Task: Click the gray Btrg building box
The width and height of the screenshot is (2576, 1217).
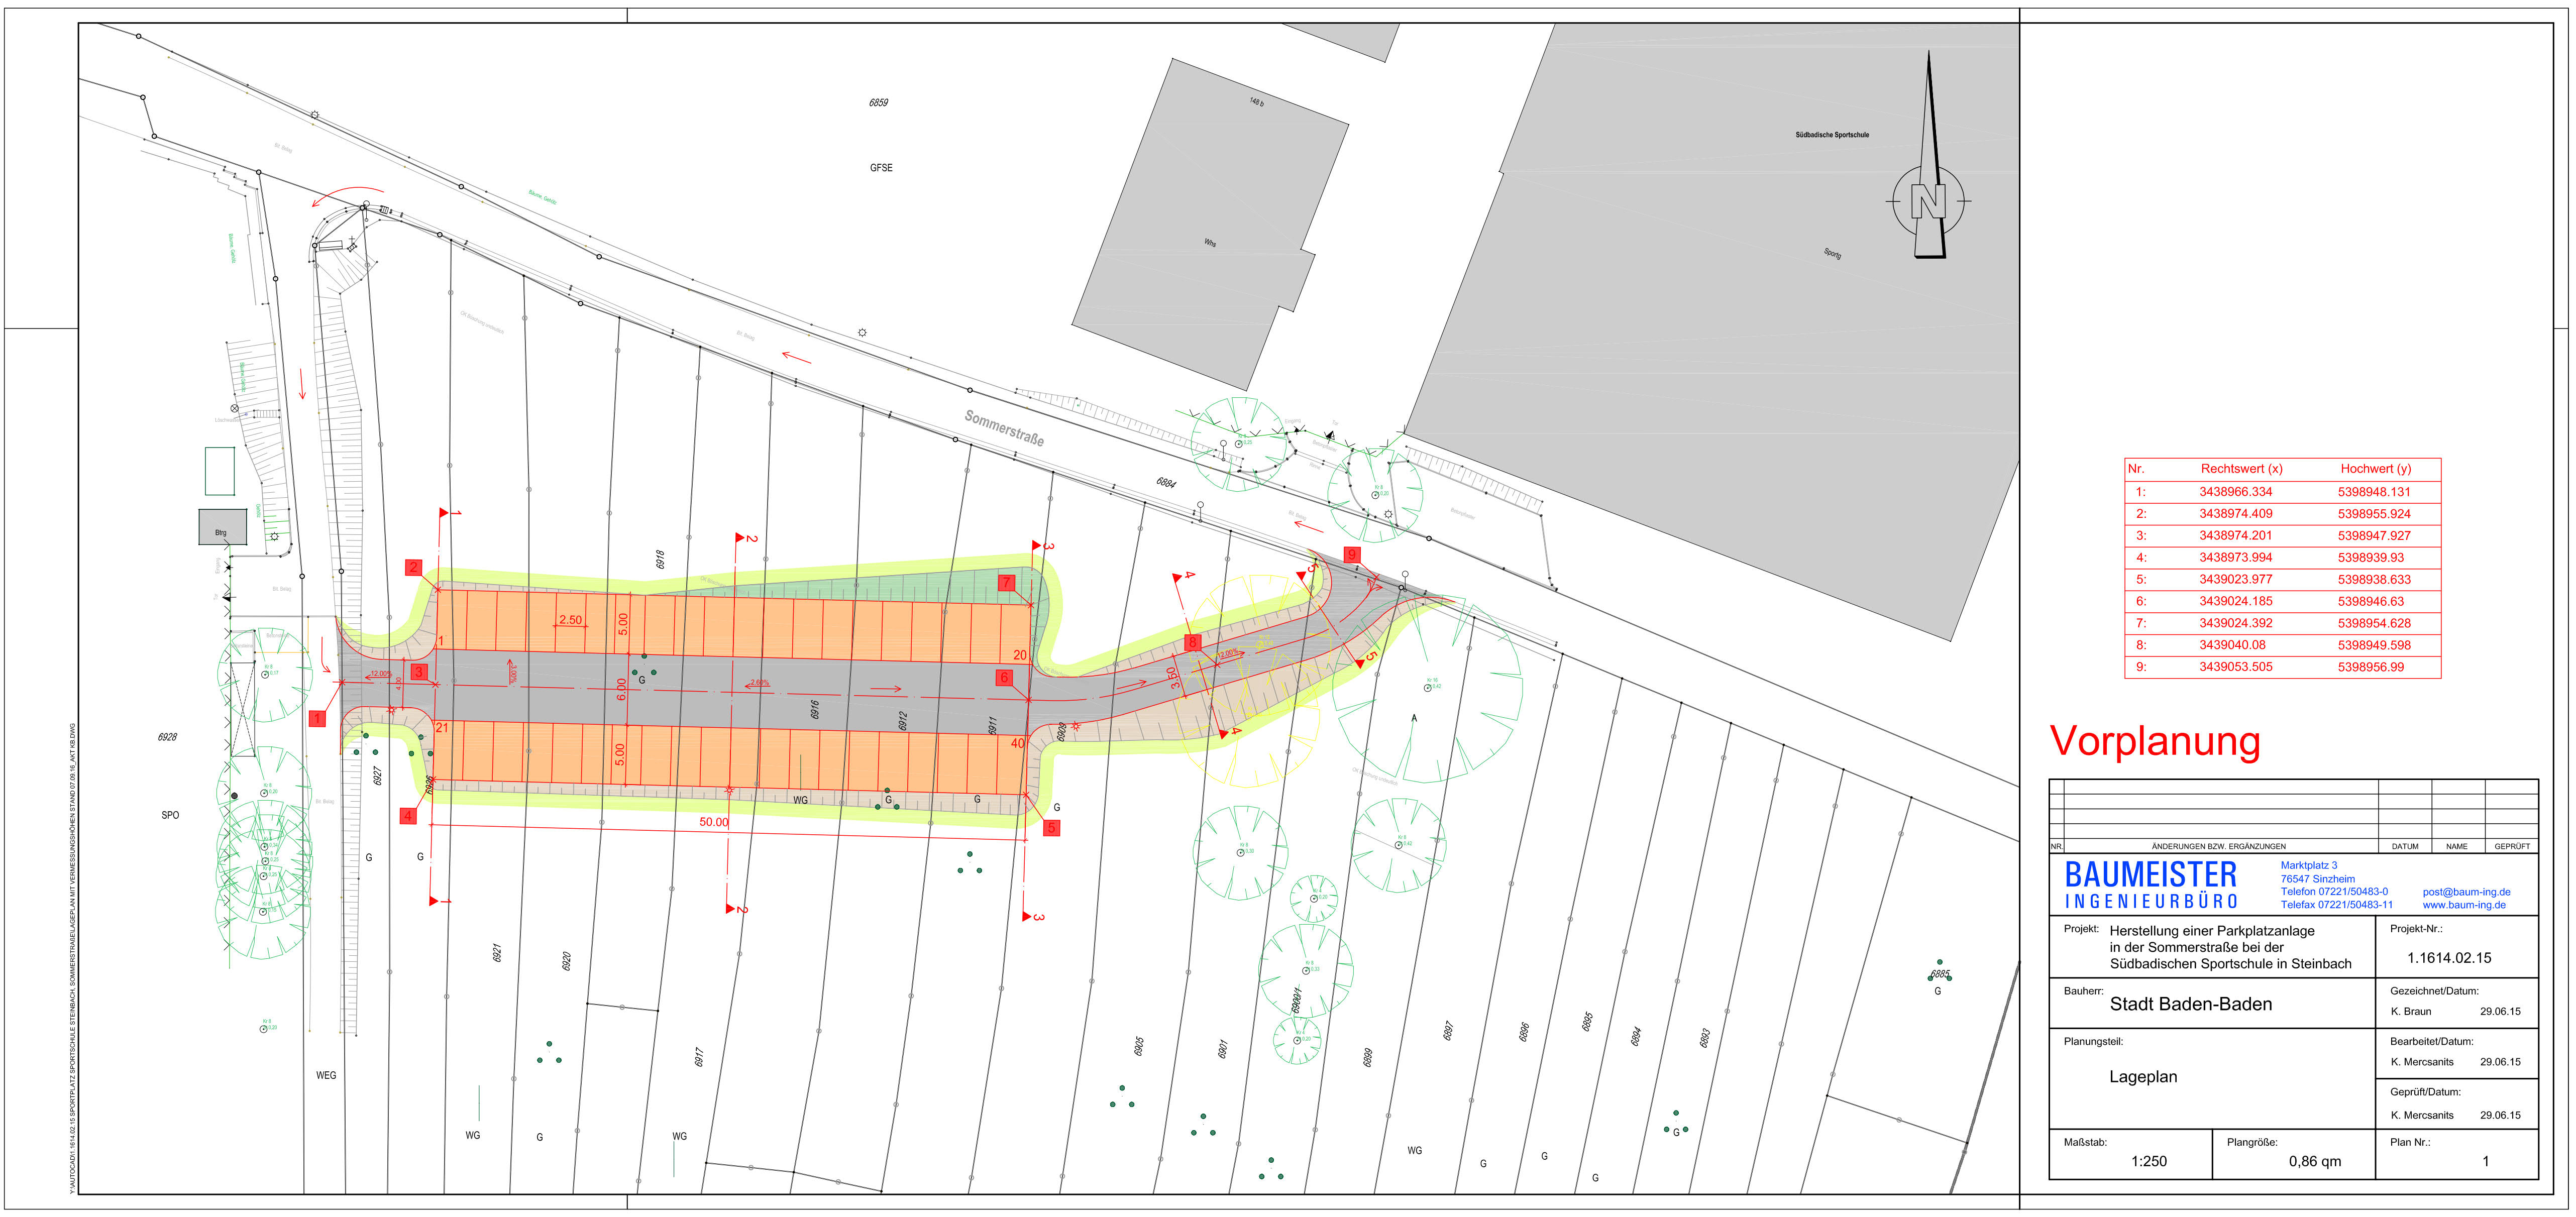Action: [222, 527]
